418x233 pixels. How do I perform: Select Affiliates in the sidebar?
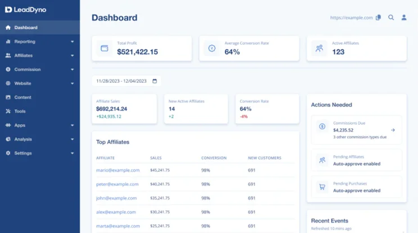click(40, 55)
